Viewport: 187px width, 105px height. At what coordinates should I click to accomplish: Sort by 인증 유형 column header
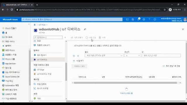coord(152,77)
